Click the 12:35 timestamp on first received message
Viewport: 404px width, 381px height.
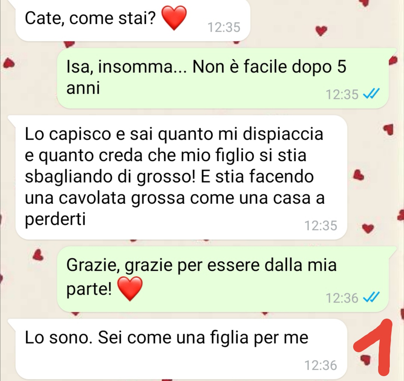[224, 27]
